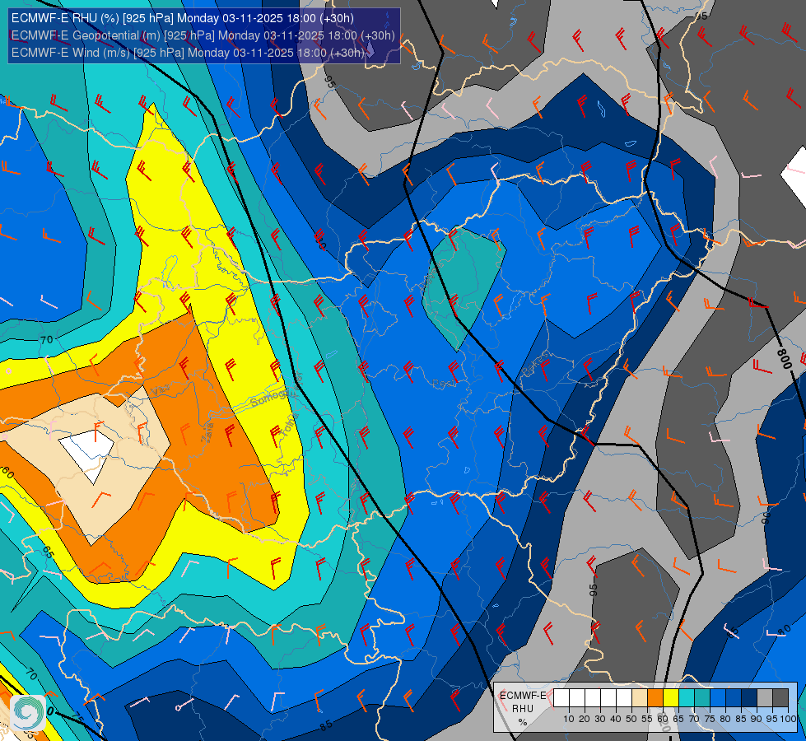Pick the beige 50–55 legend swatch
806x741 pixels.
[640, 697]
